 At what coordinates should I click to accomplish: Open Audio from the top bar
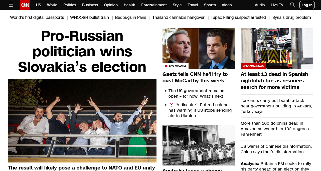[260, 5]
